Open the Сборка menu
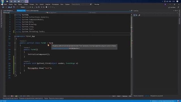Screen dimensions: 181x102 pos(26,4)
